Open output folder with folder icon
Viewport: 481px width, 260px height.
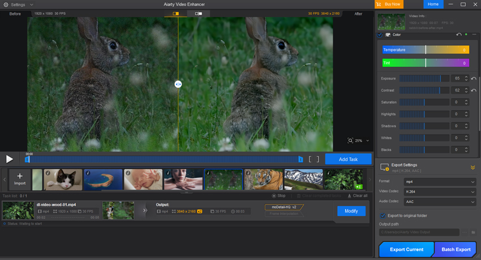(x=473, y=232)
